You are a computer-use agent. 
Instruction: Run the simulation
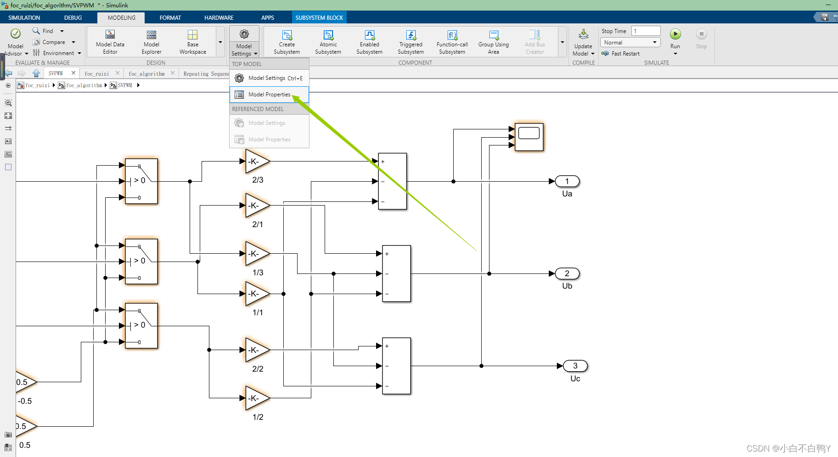(675, 34)
